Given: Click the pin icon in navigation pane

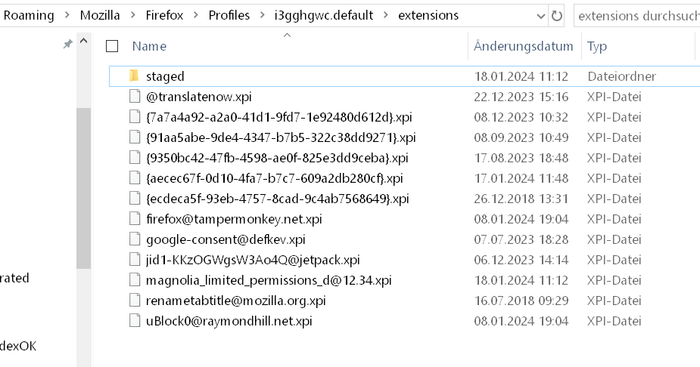Looking at the screenshot, I should pos(67,45).
